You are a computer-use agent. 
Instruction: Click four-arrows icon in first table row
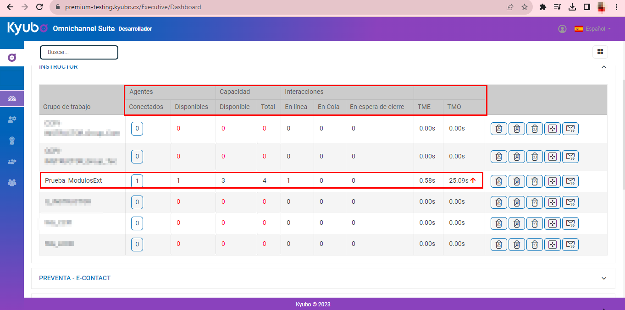[x=553, y=129]
